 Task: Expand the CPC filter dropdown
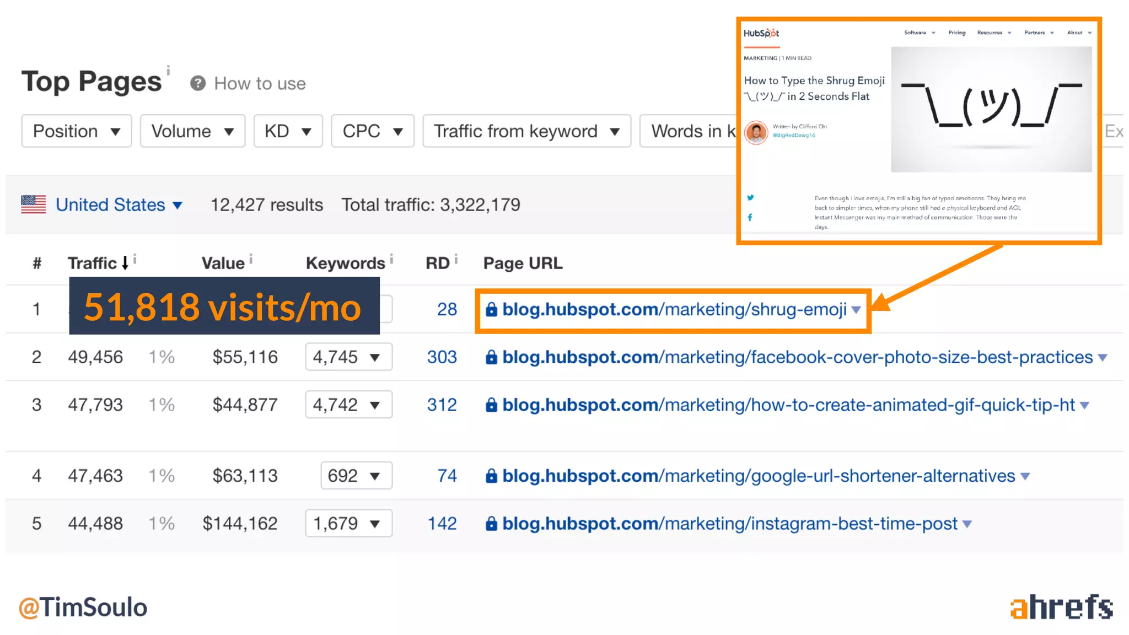pos(373,131)
